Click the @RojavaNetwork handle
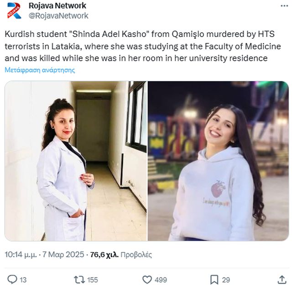Image resolution: width=292 pixels, height=289 pixels. coord(58,16)
